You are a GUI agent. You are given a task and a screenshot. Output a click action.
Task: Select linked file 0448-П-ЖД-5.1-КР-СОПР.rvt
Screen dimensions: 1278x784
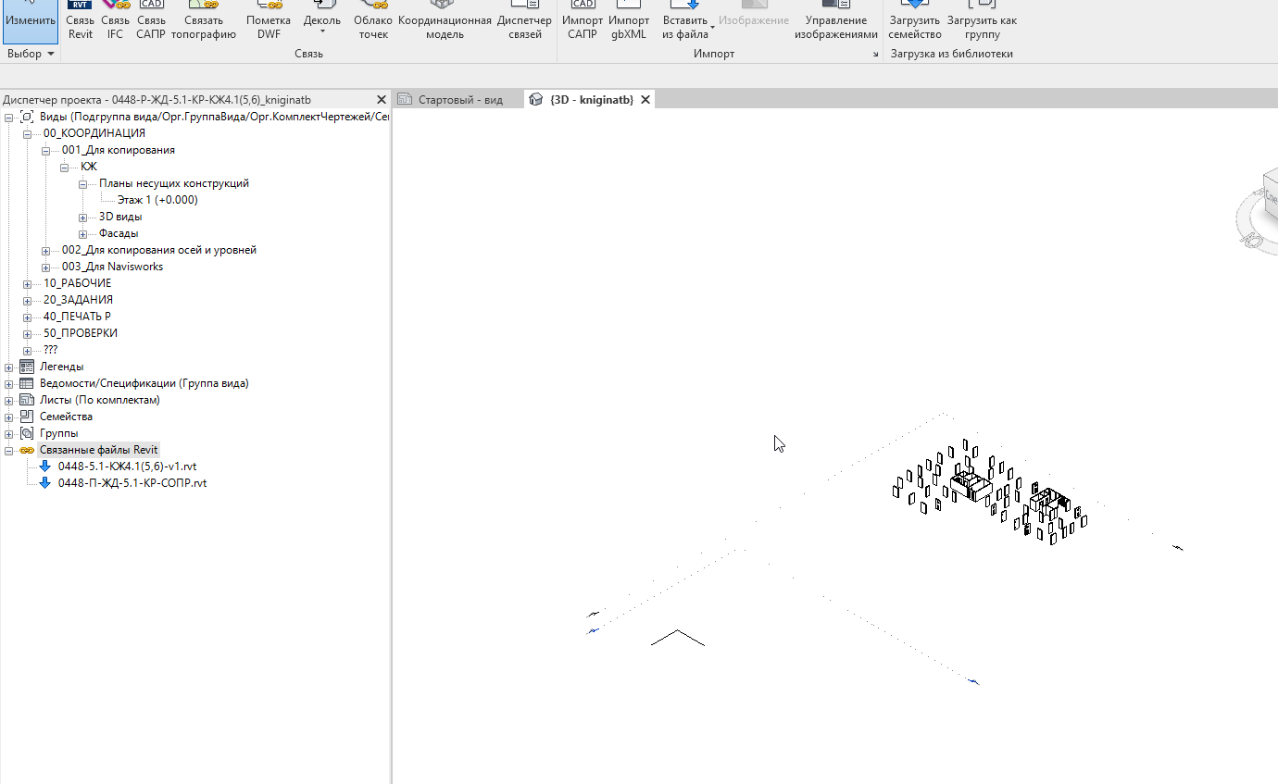[x=132, y=483]
